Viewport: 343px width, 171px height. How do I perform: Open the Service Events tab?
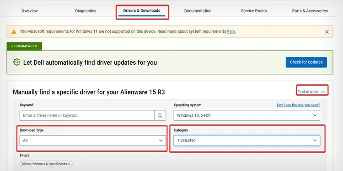coord(254,10)
